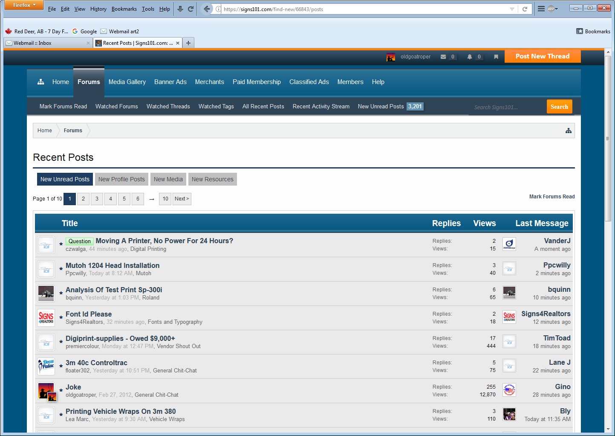Open the Webmail art2 bookmark
This screenshot has width=615, height=436.
(x=120, y=32)
